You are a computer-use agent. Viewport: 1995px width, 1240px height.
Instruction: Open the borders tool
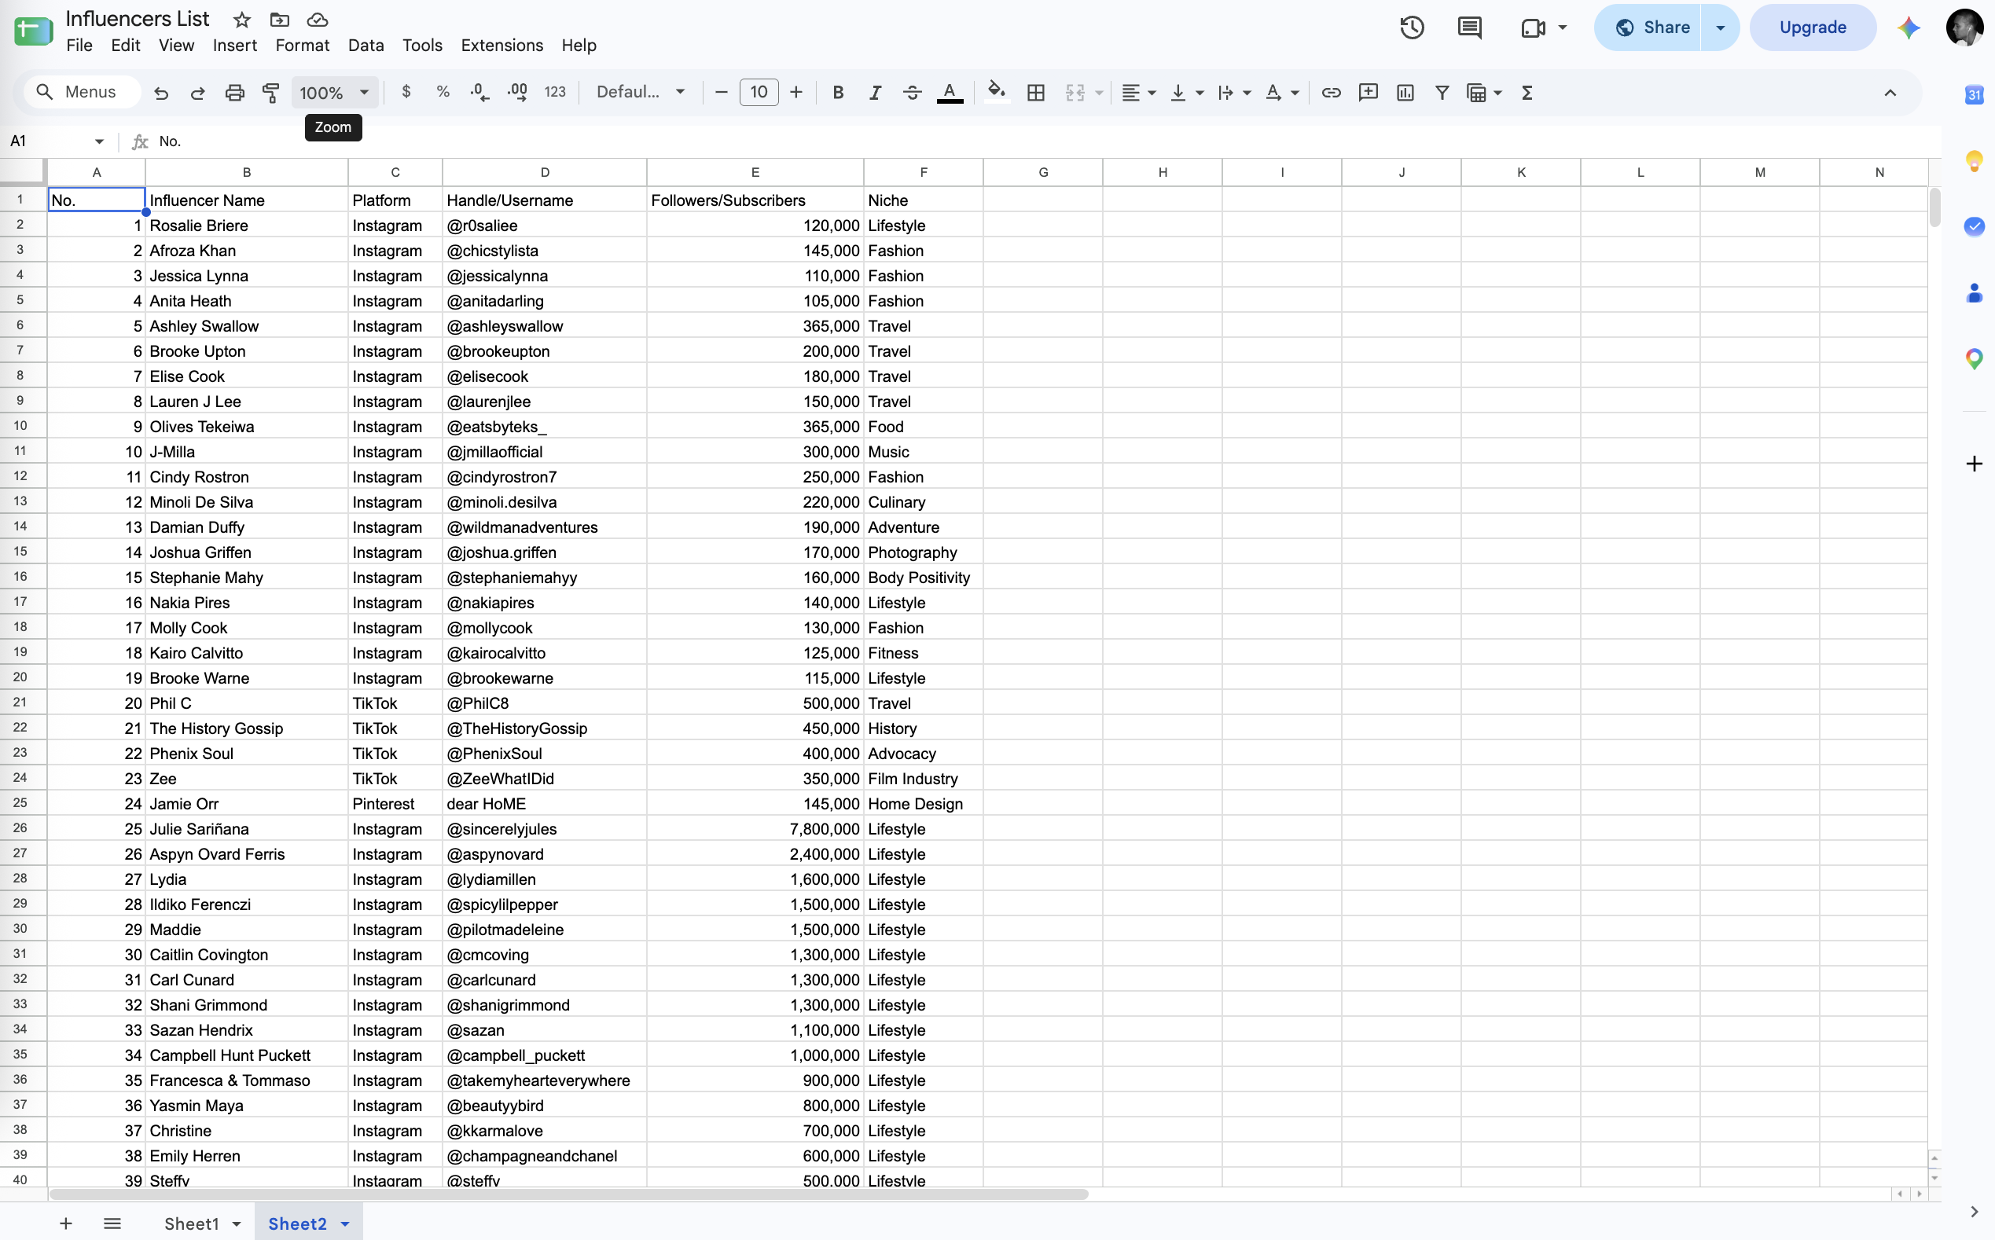[x=1035, y=93]
